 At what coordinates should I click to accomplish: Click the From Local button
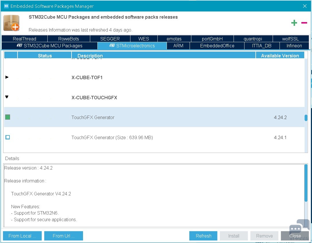pyautogui.click(x=22, y=236)
